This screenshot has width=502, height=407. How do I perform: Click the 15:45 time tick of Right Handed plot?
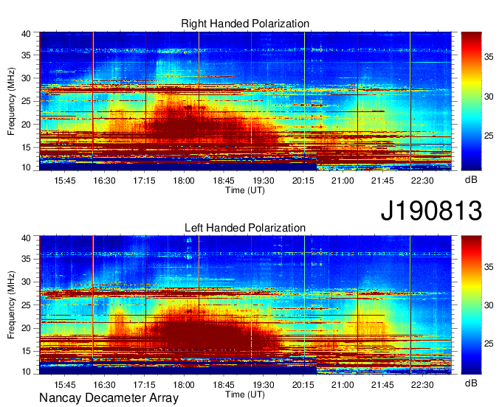tap(65, 181)
